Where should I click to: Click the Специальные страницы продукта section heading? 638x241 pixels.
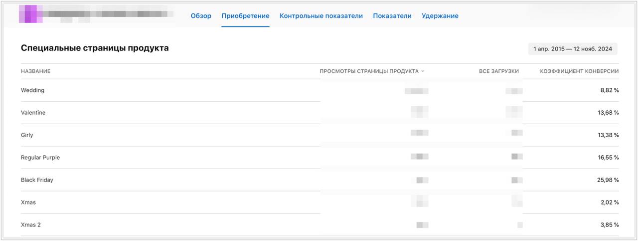tap(95, 48)
